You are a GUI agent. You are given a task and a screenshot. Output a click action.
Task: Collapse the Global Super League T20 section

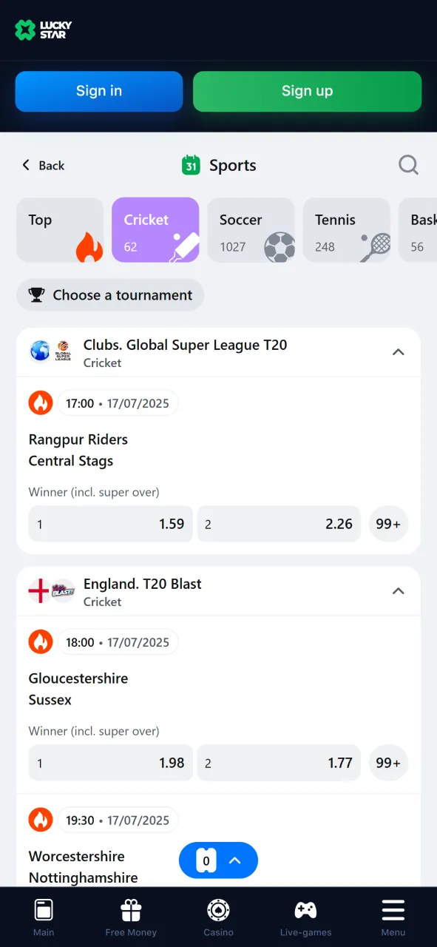click(x=399, y=352)
